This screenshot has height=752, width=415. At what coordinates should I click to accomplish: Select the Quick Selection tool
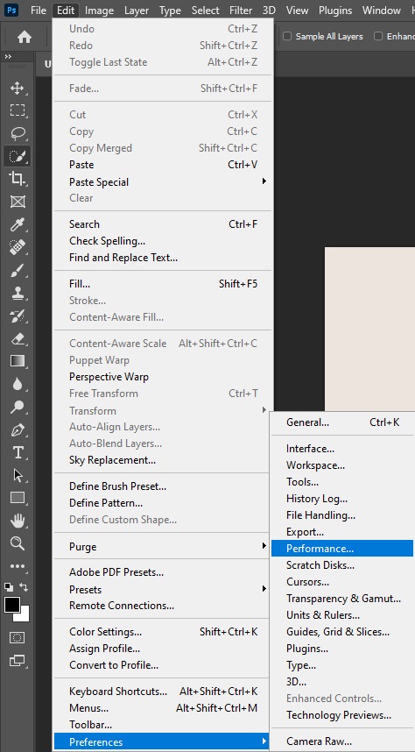tap(18, 156)
